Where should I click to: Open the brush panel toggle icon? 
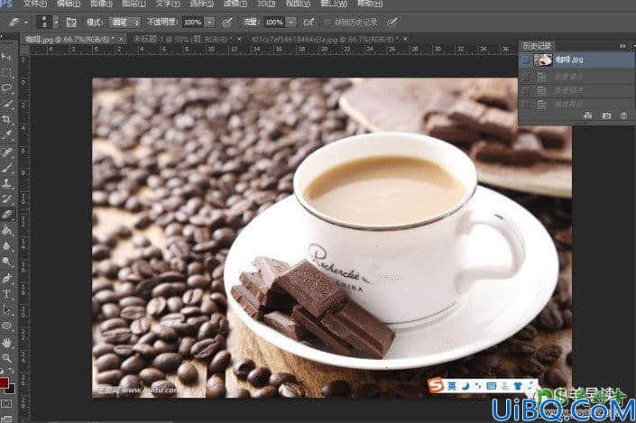(x=71, y=23)
